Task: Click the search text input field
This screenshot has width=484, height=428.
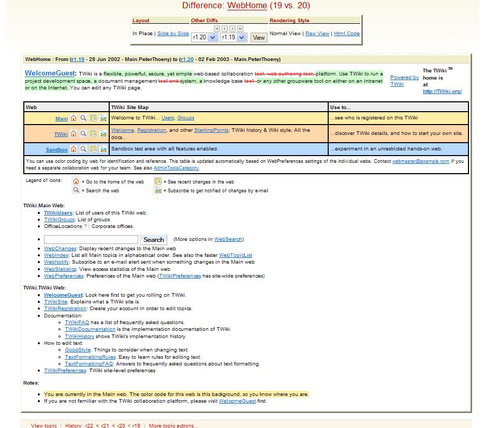Action: tap(91, 240)
